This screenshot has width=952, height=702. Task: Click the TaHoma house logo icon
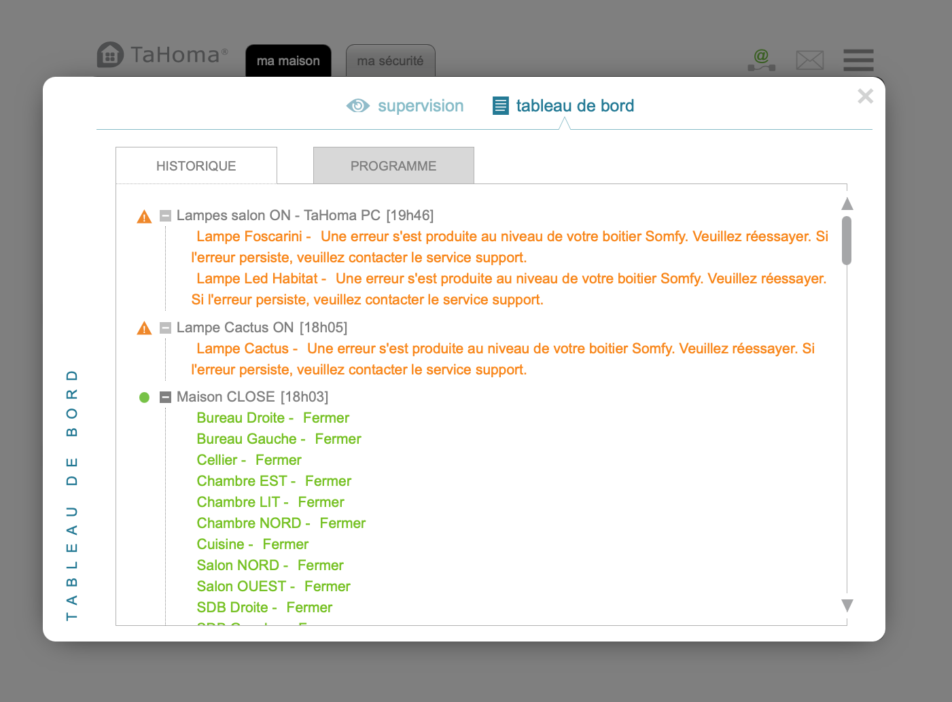(110, 55)
